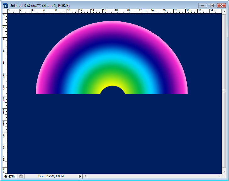Image resolution: width=229 pixels, height=181 pixels.
Task: Maximize the Untitled-3 document window
Action: (x=212, y=6)
